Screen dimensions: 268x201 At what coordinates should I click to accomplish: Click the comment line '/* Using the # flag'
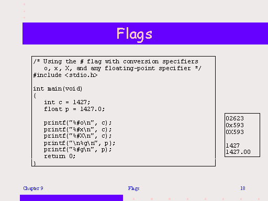(x=116, y=61)
